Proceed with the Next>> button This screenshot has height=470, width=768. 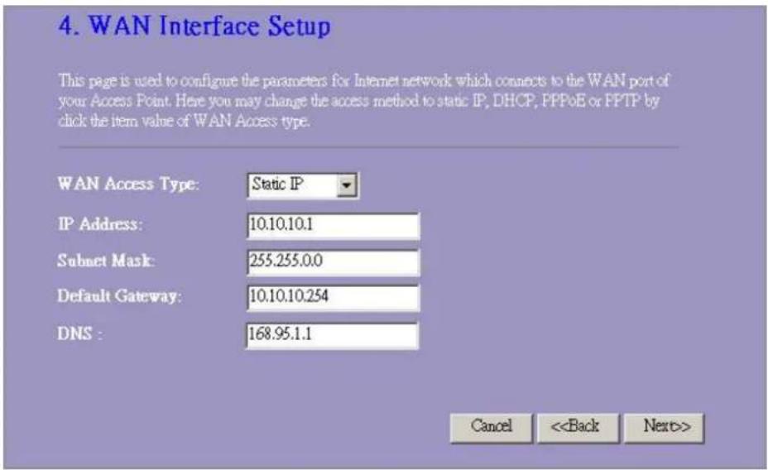665,428
